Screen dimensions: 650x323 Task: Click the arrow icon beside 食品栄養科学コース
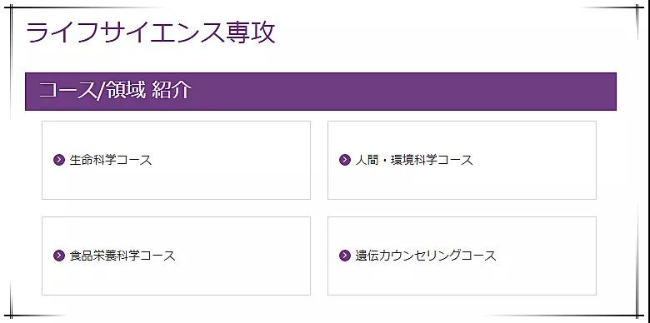59,256
